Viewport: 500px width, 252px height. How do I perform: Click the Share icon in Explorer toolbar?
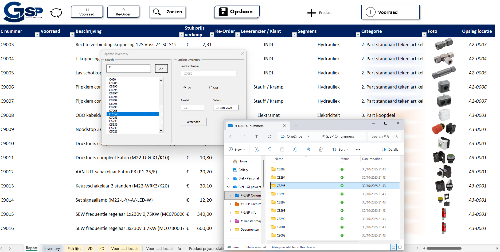coord(308,150)
